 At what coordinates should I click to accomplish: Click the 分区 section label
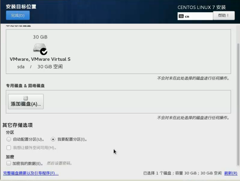point(10,132)
